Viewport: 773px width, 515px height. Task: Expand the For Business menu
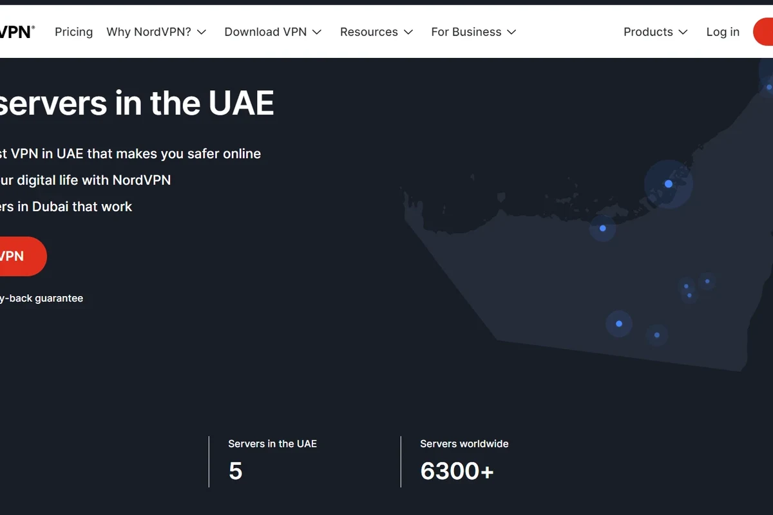pos(474,32)
